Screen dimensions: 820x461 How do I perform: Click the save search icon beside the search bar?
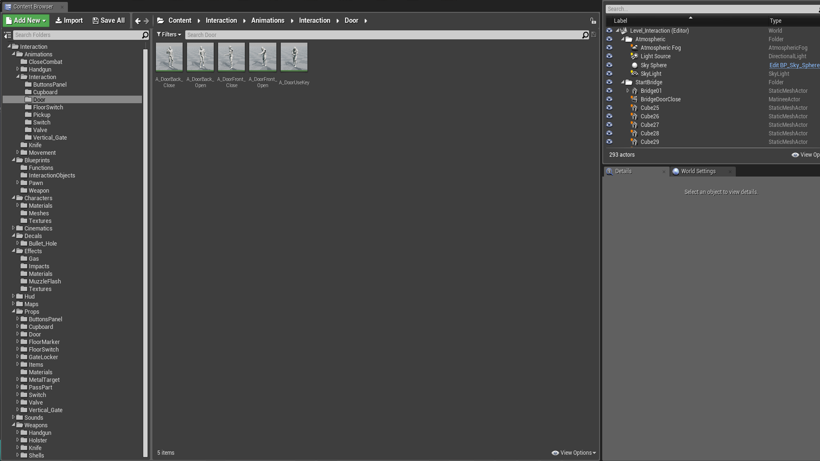pos(593,35)
